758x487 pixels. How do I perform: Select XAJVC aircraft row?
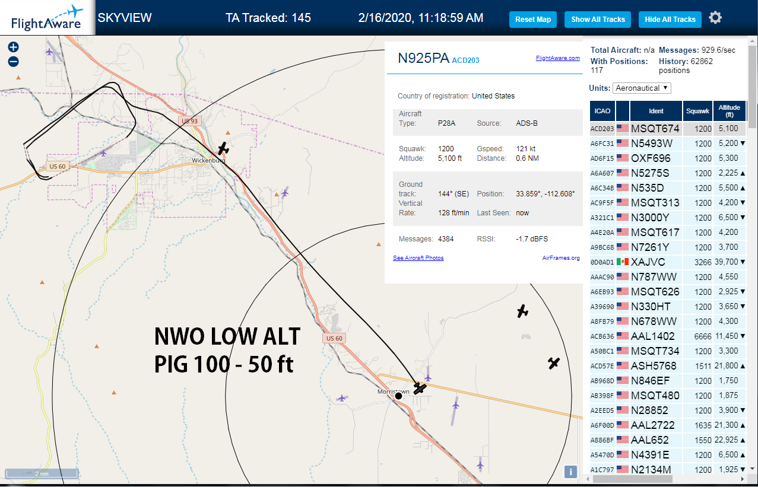668,262
